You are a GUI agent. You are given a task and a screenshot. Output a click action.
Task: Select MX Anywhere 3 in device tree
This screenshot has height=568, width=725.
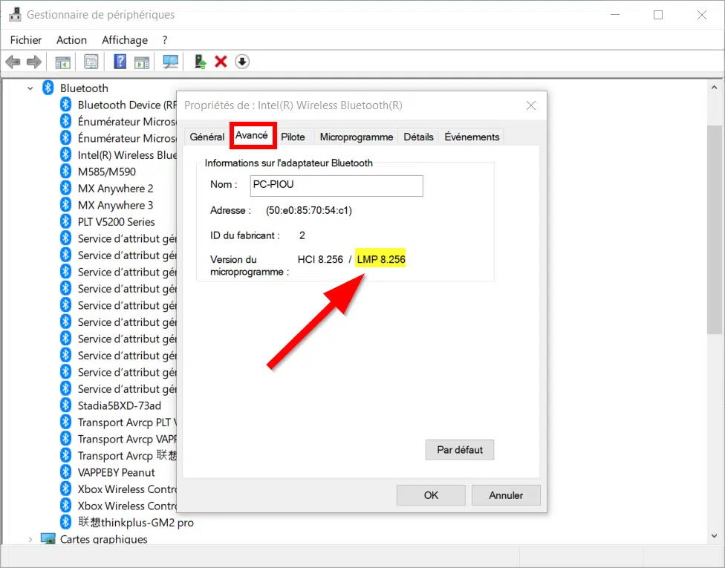115,205
